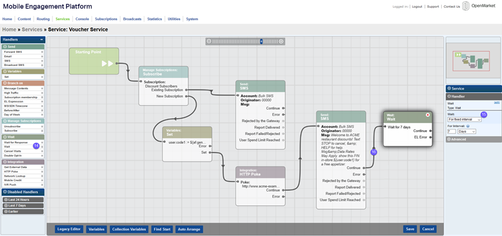Click the canvas zoom slider handle
This screenshot has width=502, height=236.
coord(261,41)
